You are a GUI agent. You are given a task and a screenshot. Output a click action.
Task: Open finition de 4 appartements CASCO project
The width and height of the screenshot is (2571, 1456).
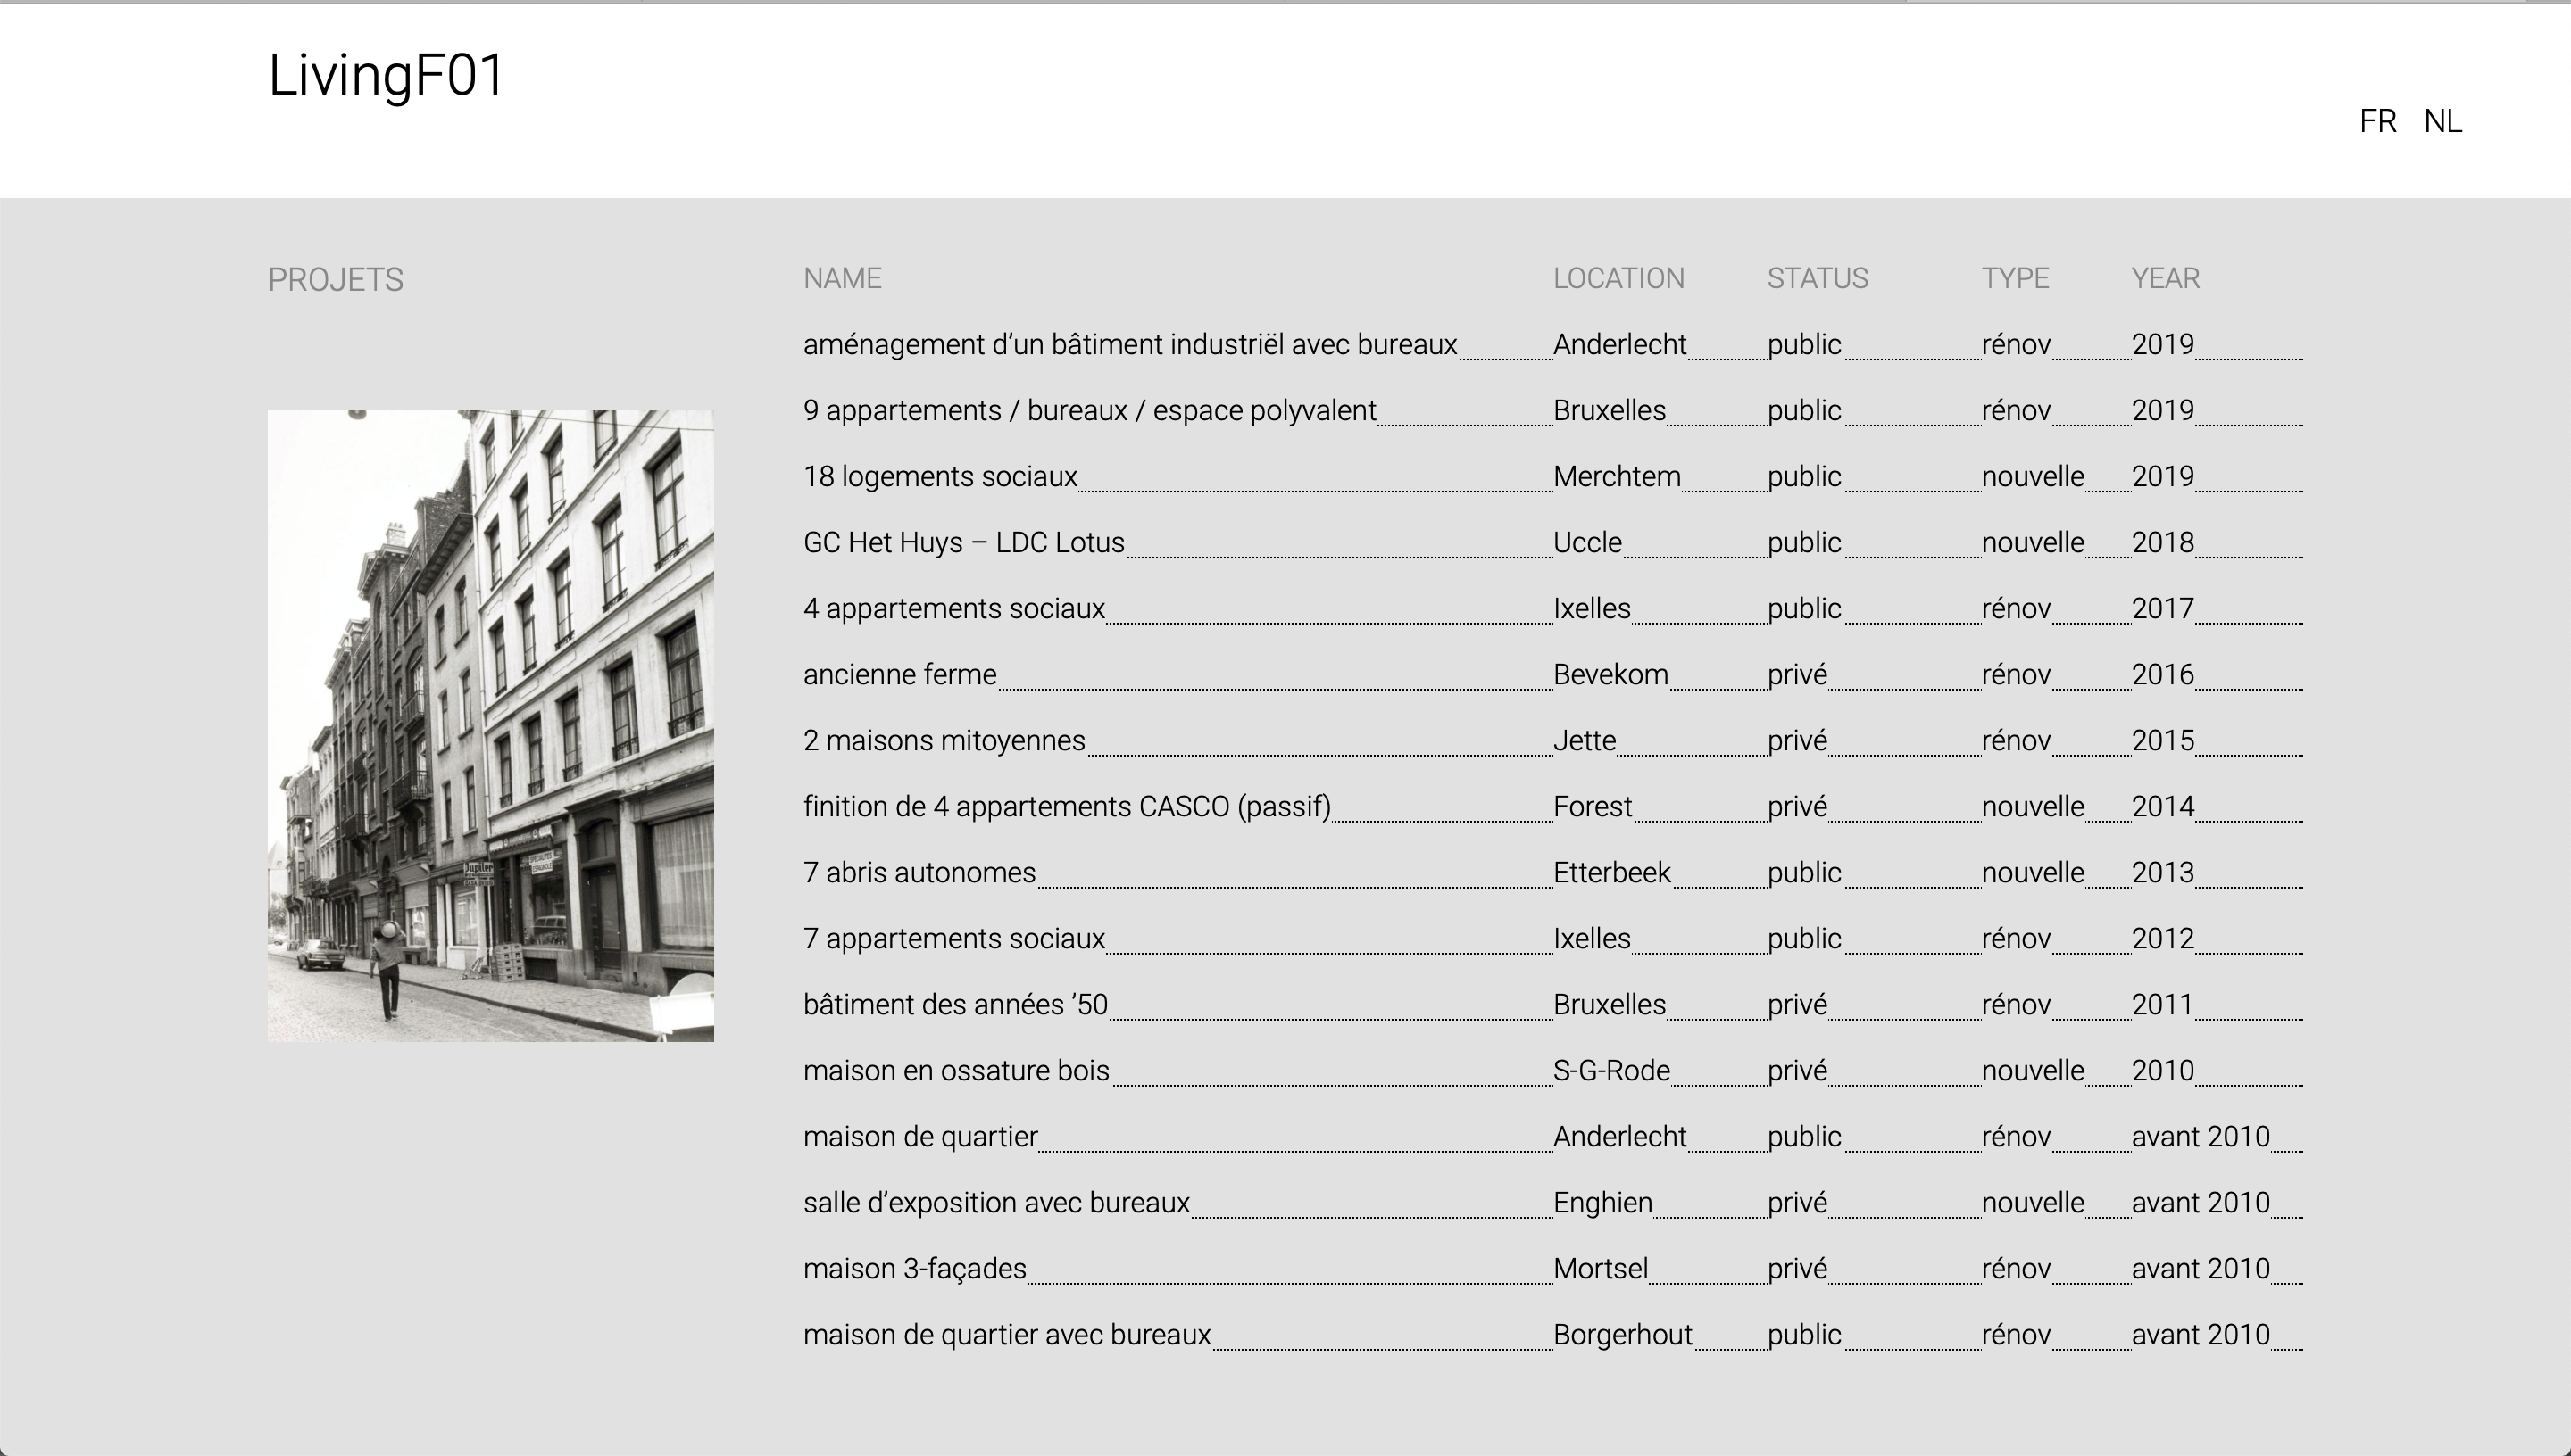tap(1068, 807)
